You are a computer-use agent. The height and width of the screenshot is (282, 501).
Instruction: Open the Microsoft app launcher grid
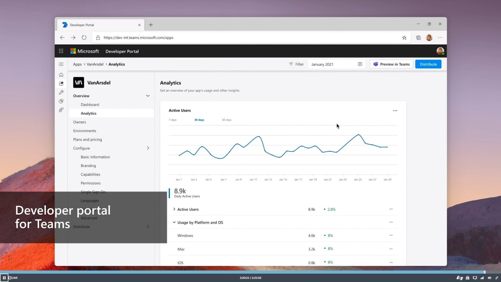point(61,51)
